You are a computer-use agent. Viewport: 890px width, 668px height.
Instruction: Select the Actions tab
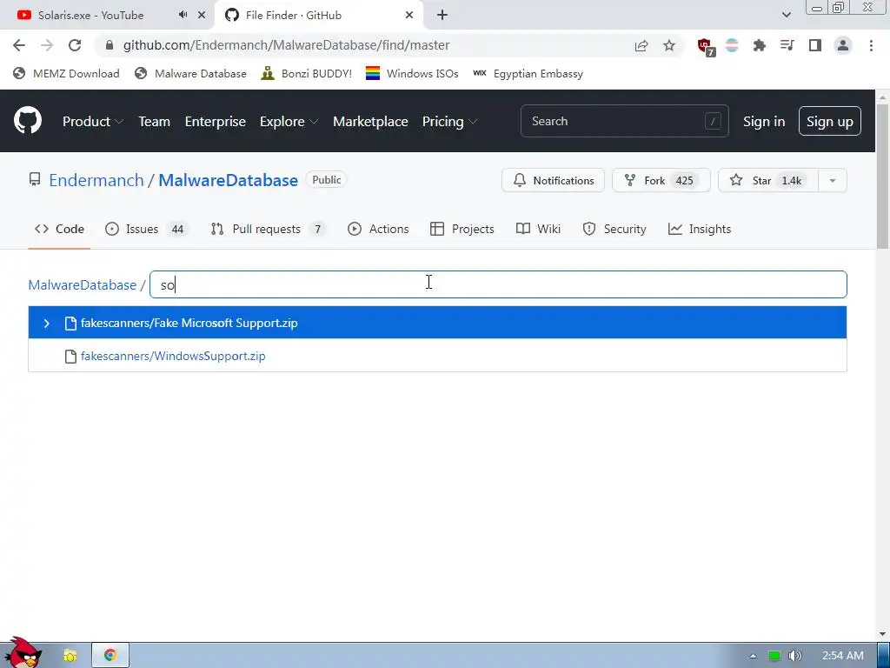(378, 229)
